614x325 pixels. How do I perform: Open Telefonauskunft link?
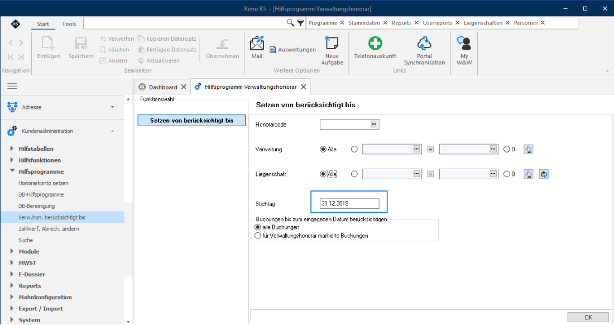(375, 47)
